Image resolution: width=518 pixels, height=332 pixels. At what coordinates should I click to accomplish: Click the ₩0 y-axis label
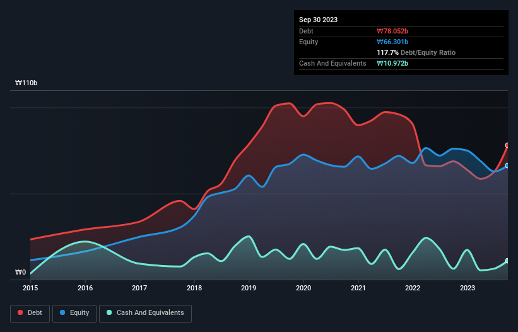click(x=20, y=272)
